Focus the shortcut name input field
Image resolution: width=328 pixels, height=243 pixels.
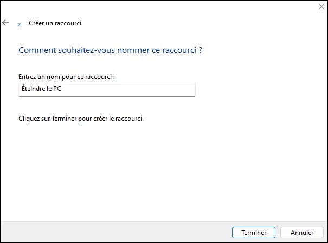click(107, 90)
